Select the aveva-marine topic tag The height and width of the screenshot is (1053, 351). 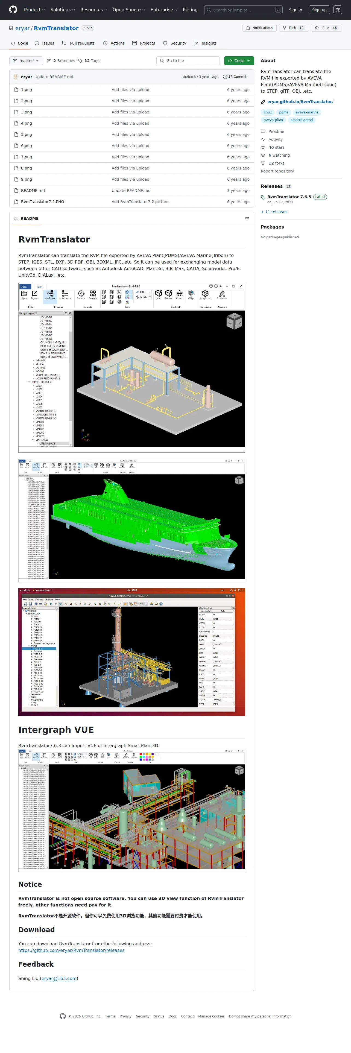(307, 112)
